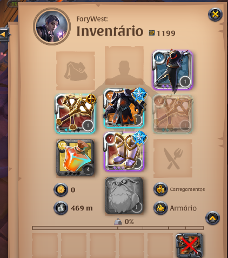Select the Tier IV cape item

172,70
